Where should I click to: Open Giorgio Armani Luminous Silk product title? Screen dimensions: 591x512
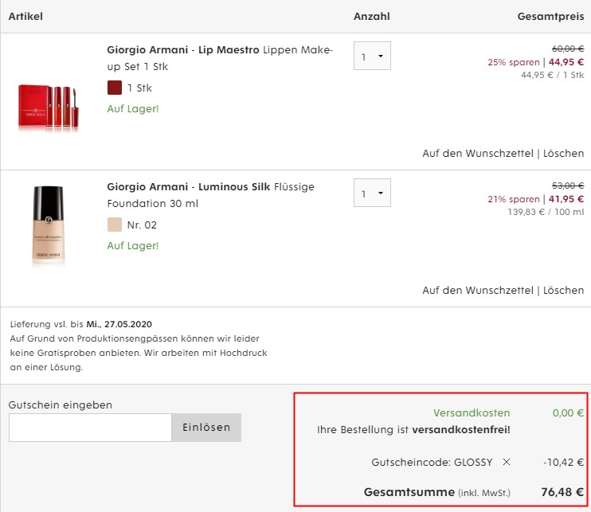pyautogui.click(x=211, y=195)
